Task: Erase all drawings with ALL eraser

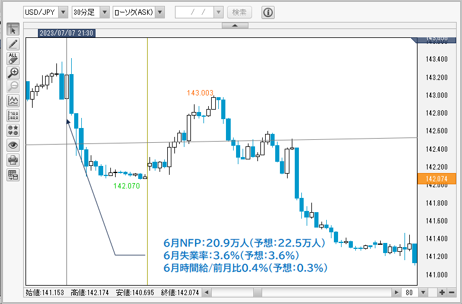Action: (13, 59)
